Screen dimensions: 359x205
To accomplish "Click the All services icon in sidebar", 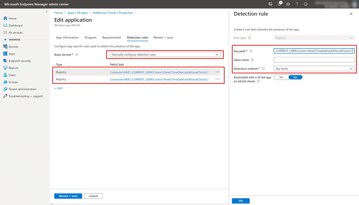I will click(5, 32).
